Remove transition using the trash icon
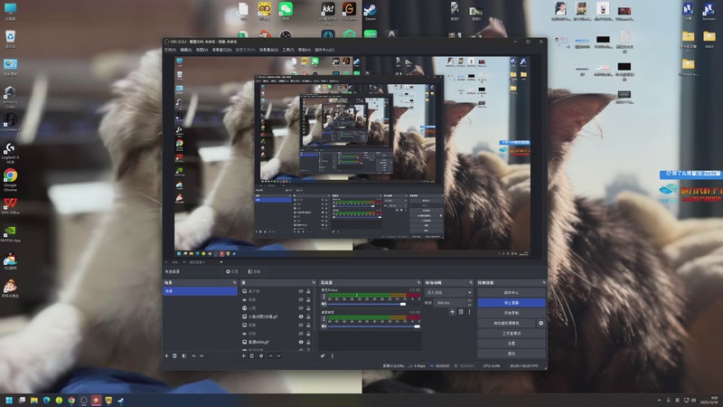The height and width of the screenshot is (407, 723). 461,312
